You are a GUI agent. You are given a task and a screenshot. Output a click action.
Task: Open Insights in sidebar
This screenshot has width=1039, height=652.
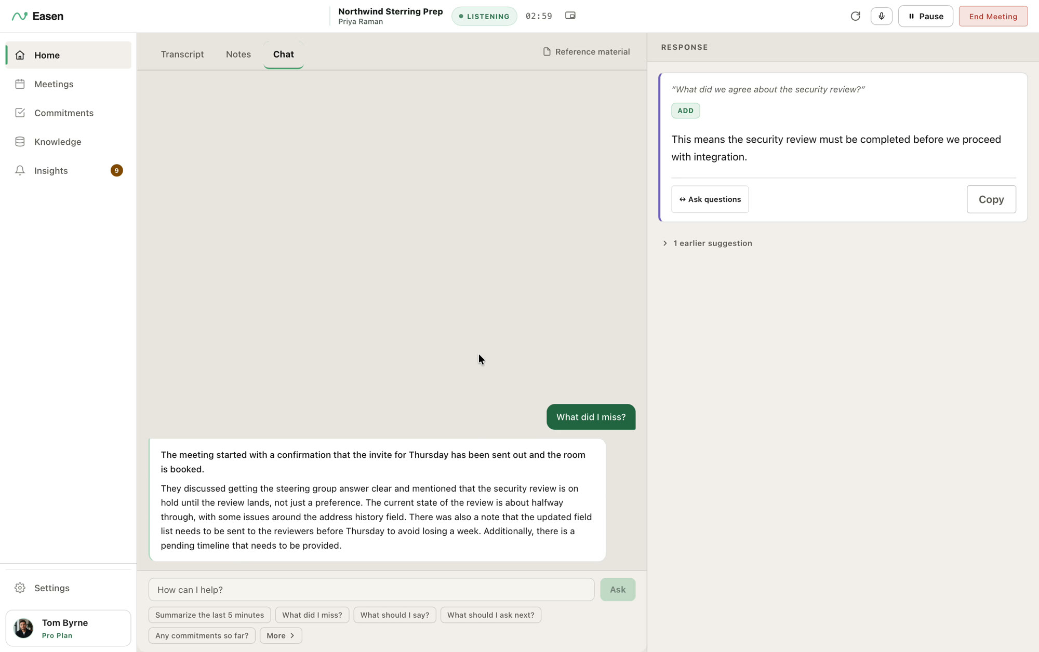[x=69, y=170]
